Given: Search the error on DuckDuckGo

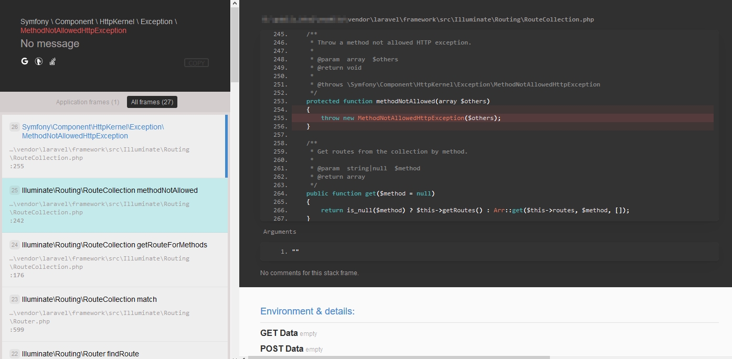Looking at the screenshot, I should tap(38, 61).
